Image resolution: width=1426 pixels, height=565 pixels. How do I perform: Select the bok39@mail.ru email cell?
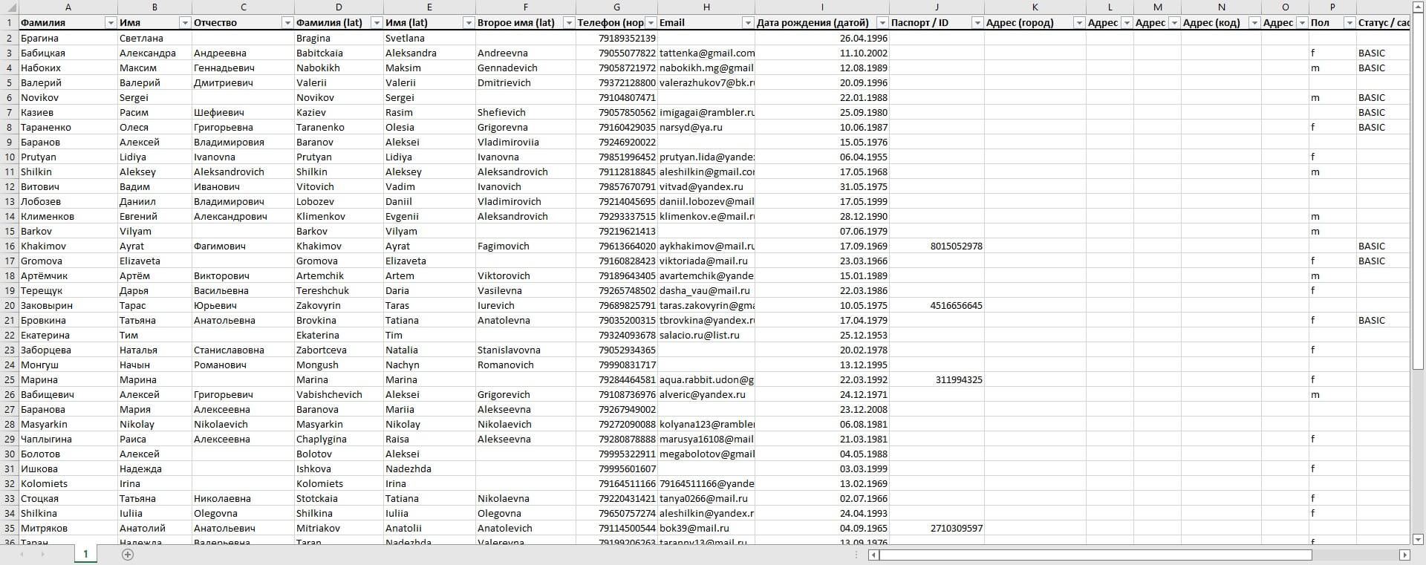pyautogui.click(x=706, y=528)
